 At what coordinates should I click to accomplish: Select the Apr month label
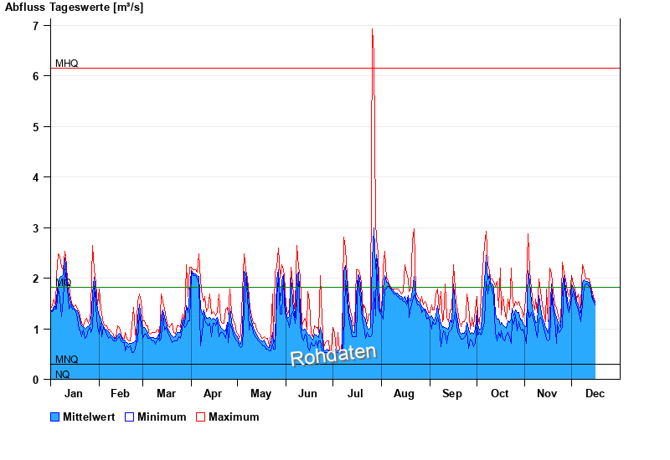click(213, 393)
